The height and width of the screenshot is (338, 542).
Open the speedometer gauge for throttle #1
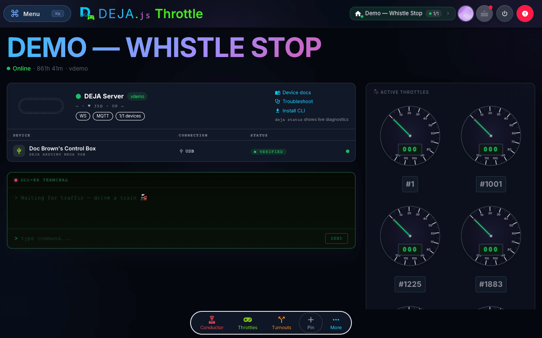click(x=410, y=136)
